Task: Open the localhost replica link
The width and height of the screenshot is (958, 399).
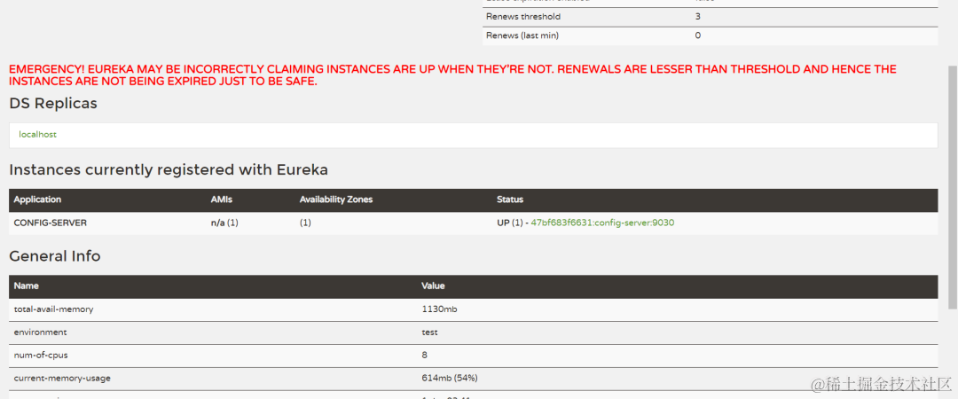Action: tap(37, 135)
